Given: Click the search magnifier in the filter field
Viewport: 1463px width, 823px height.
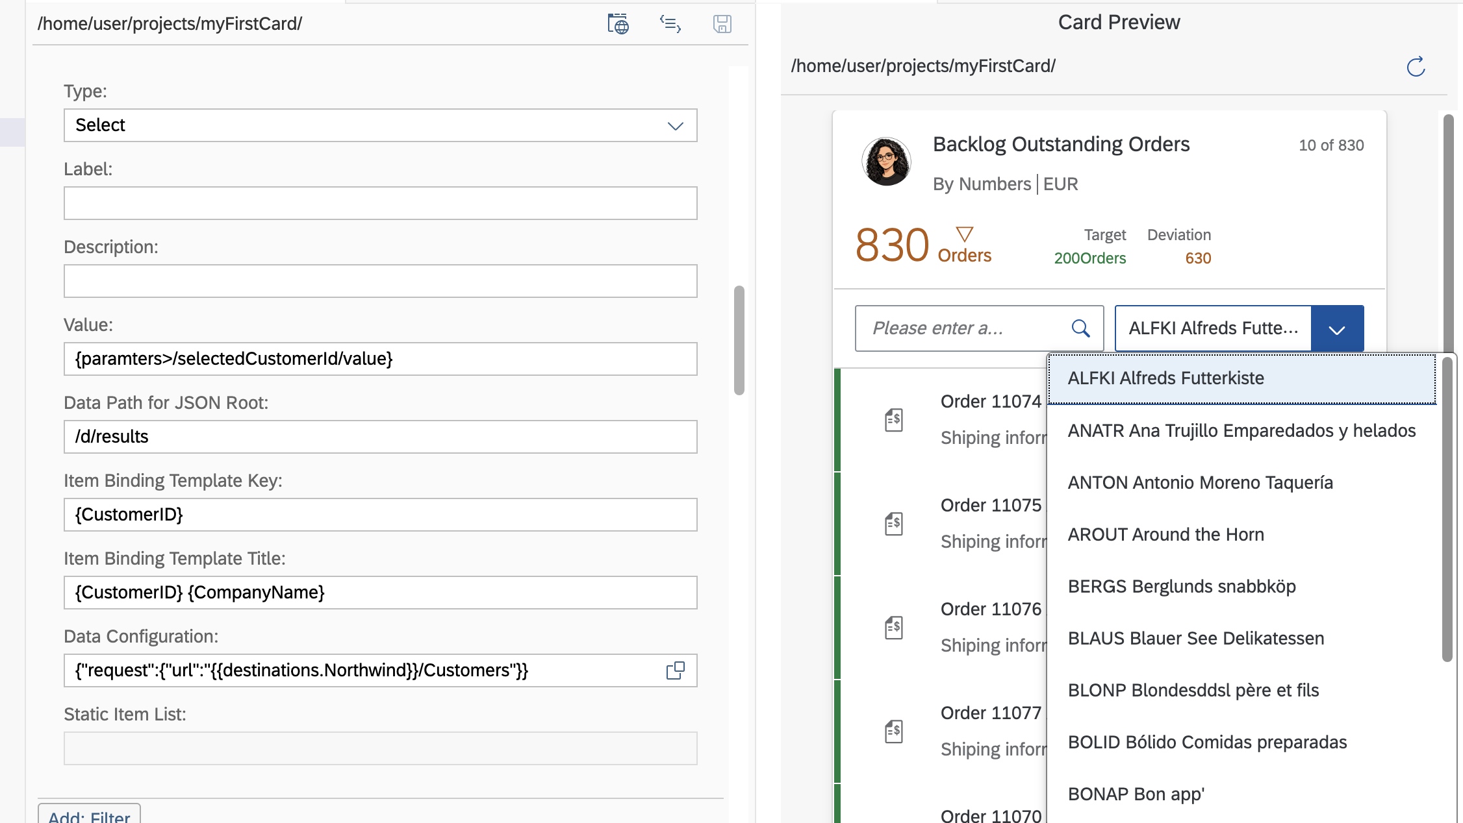Looking at the screenshot, I should [x=1080, y=328].
